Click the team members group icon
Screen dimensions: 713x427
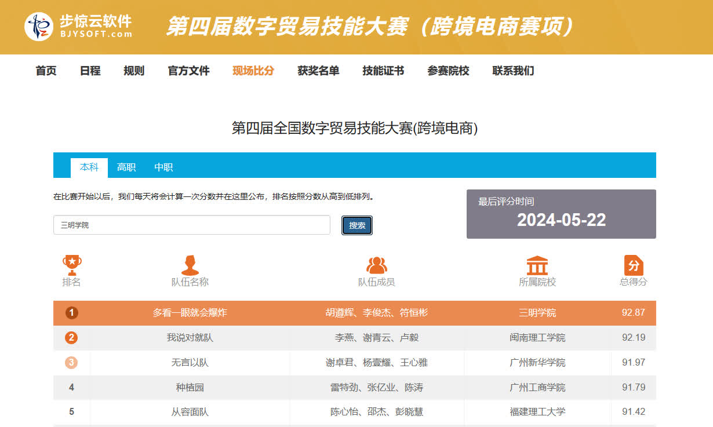pos(376,265)
